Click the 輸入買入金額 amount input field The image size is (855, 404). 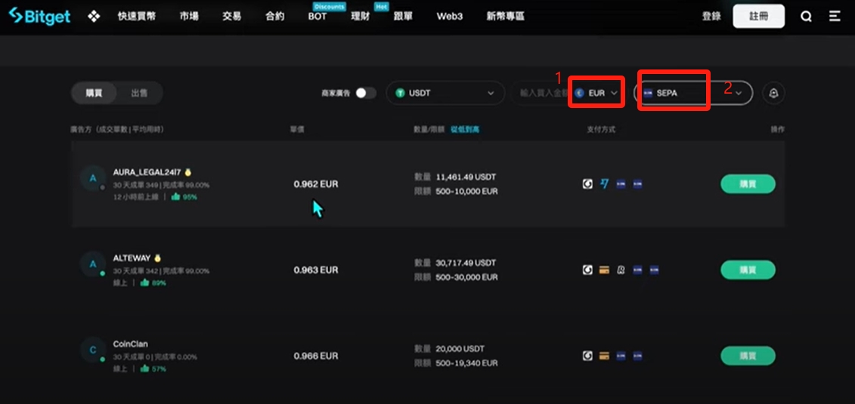pos(541,93)
